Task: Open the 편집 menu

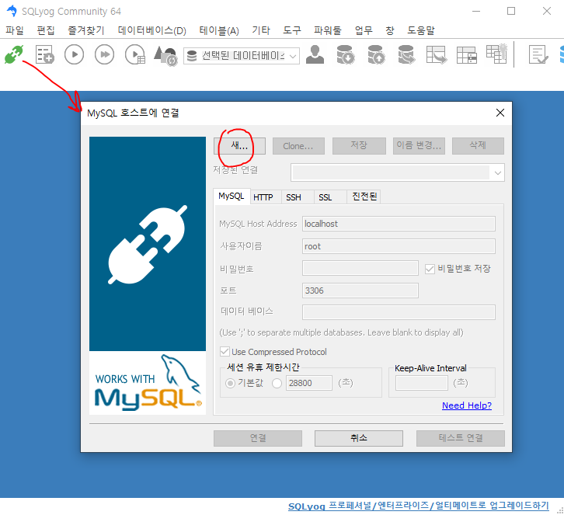Action: point(46,30)
